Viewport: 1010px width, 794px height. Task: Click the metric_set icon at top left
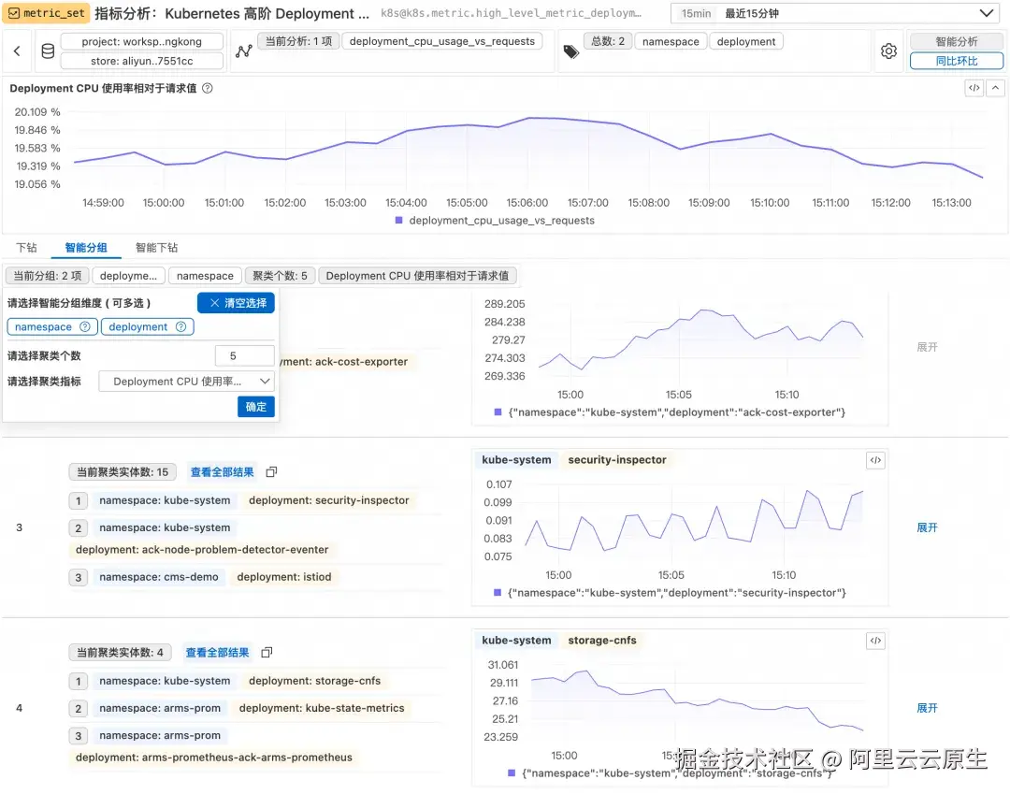tap(13, 13)
